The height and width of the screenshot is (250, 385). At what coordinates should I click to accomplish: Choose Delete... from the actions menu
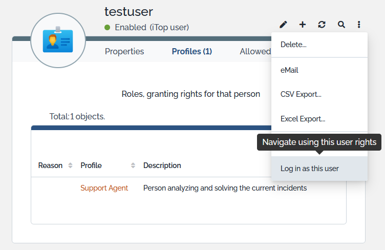coord(293,45)
